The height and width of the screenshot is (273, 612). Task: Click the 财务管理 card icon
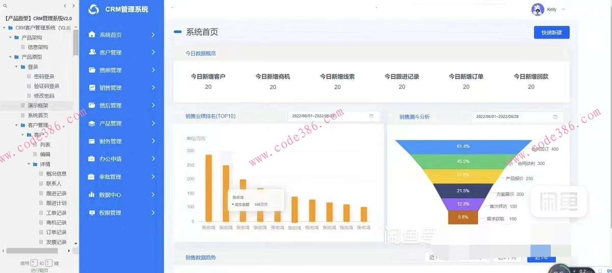click(x=92, y=141)
